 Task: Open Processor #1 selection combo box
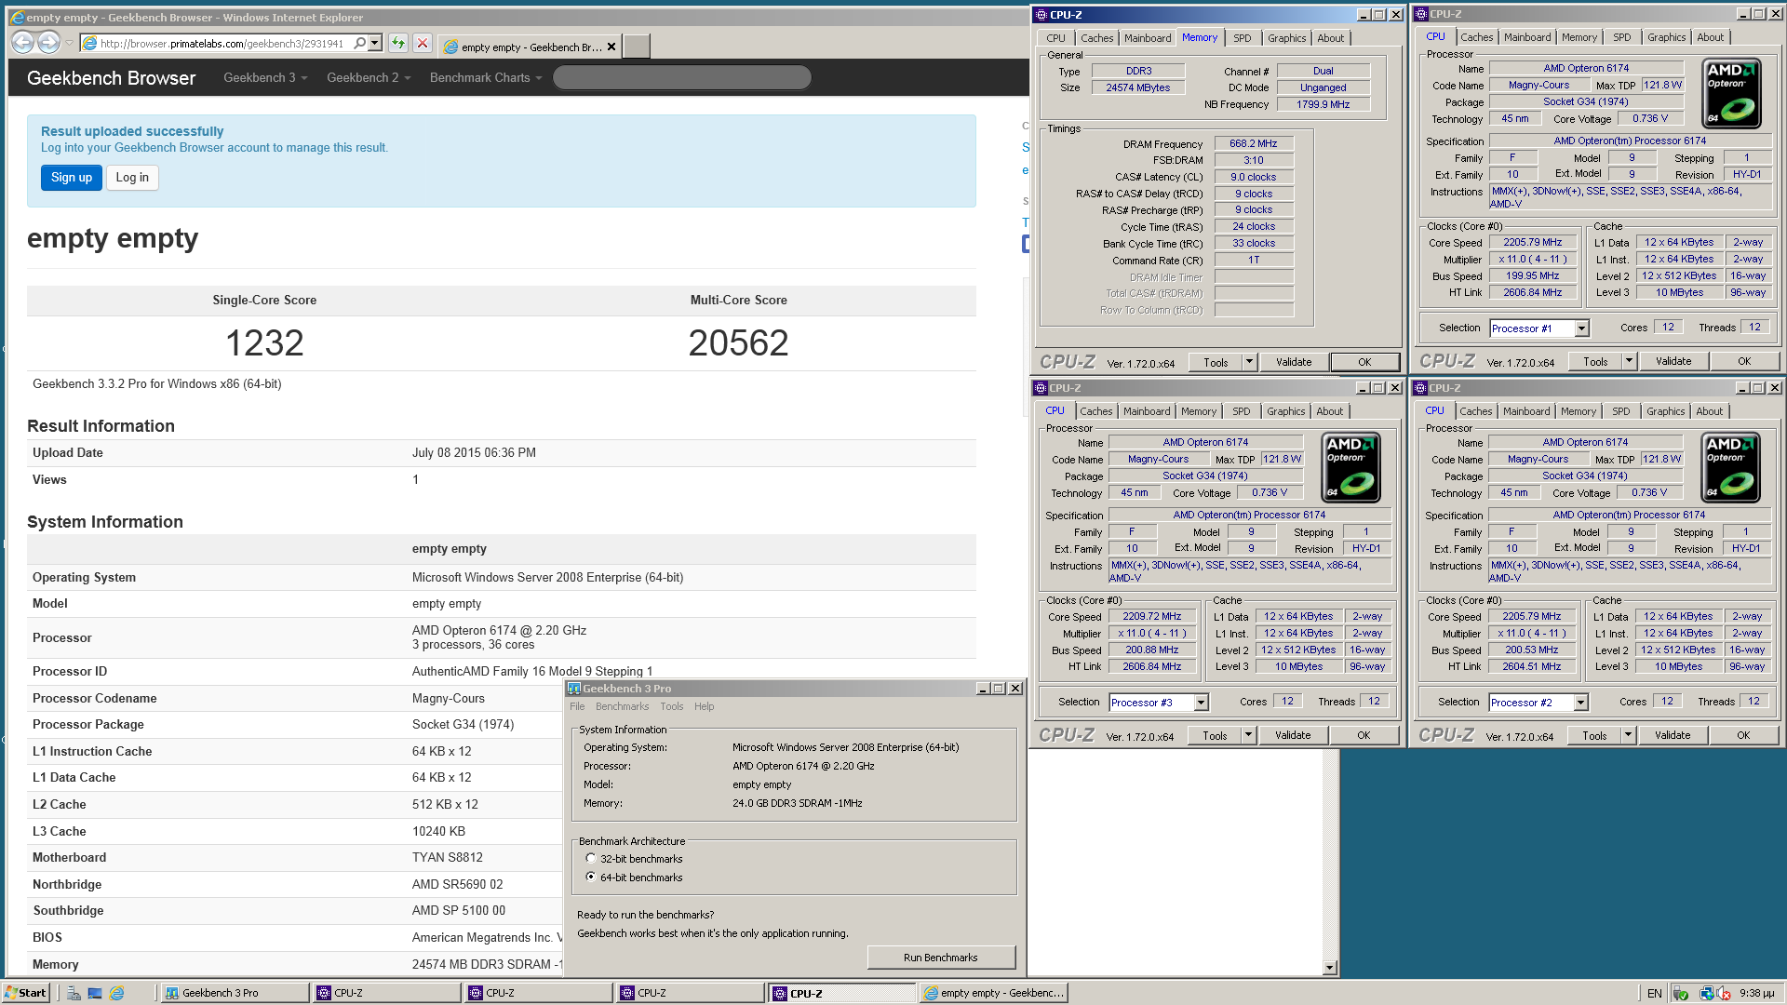pyautogui.click(x=1581, y=328)
